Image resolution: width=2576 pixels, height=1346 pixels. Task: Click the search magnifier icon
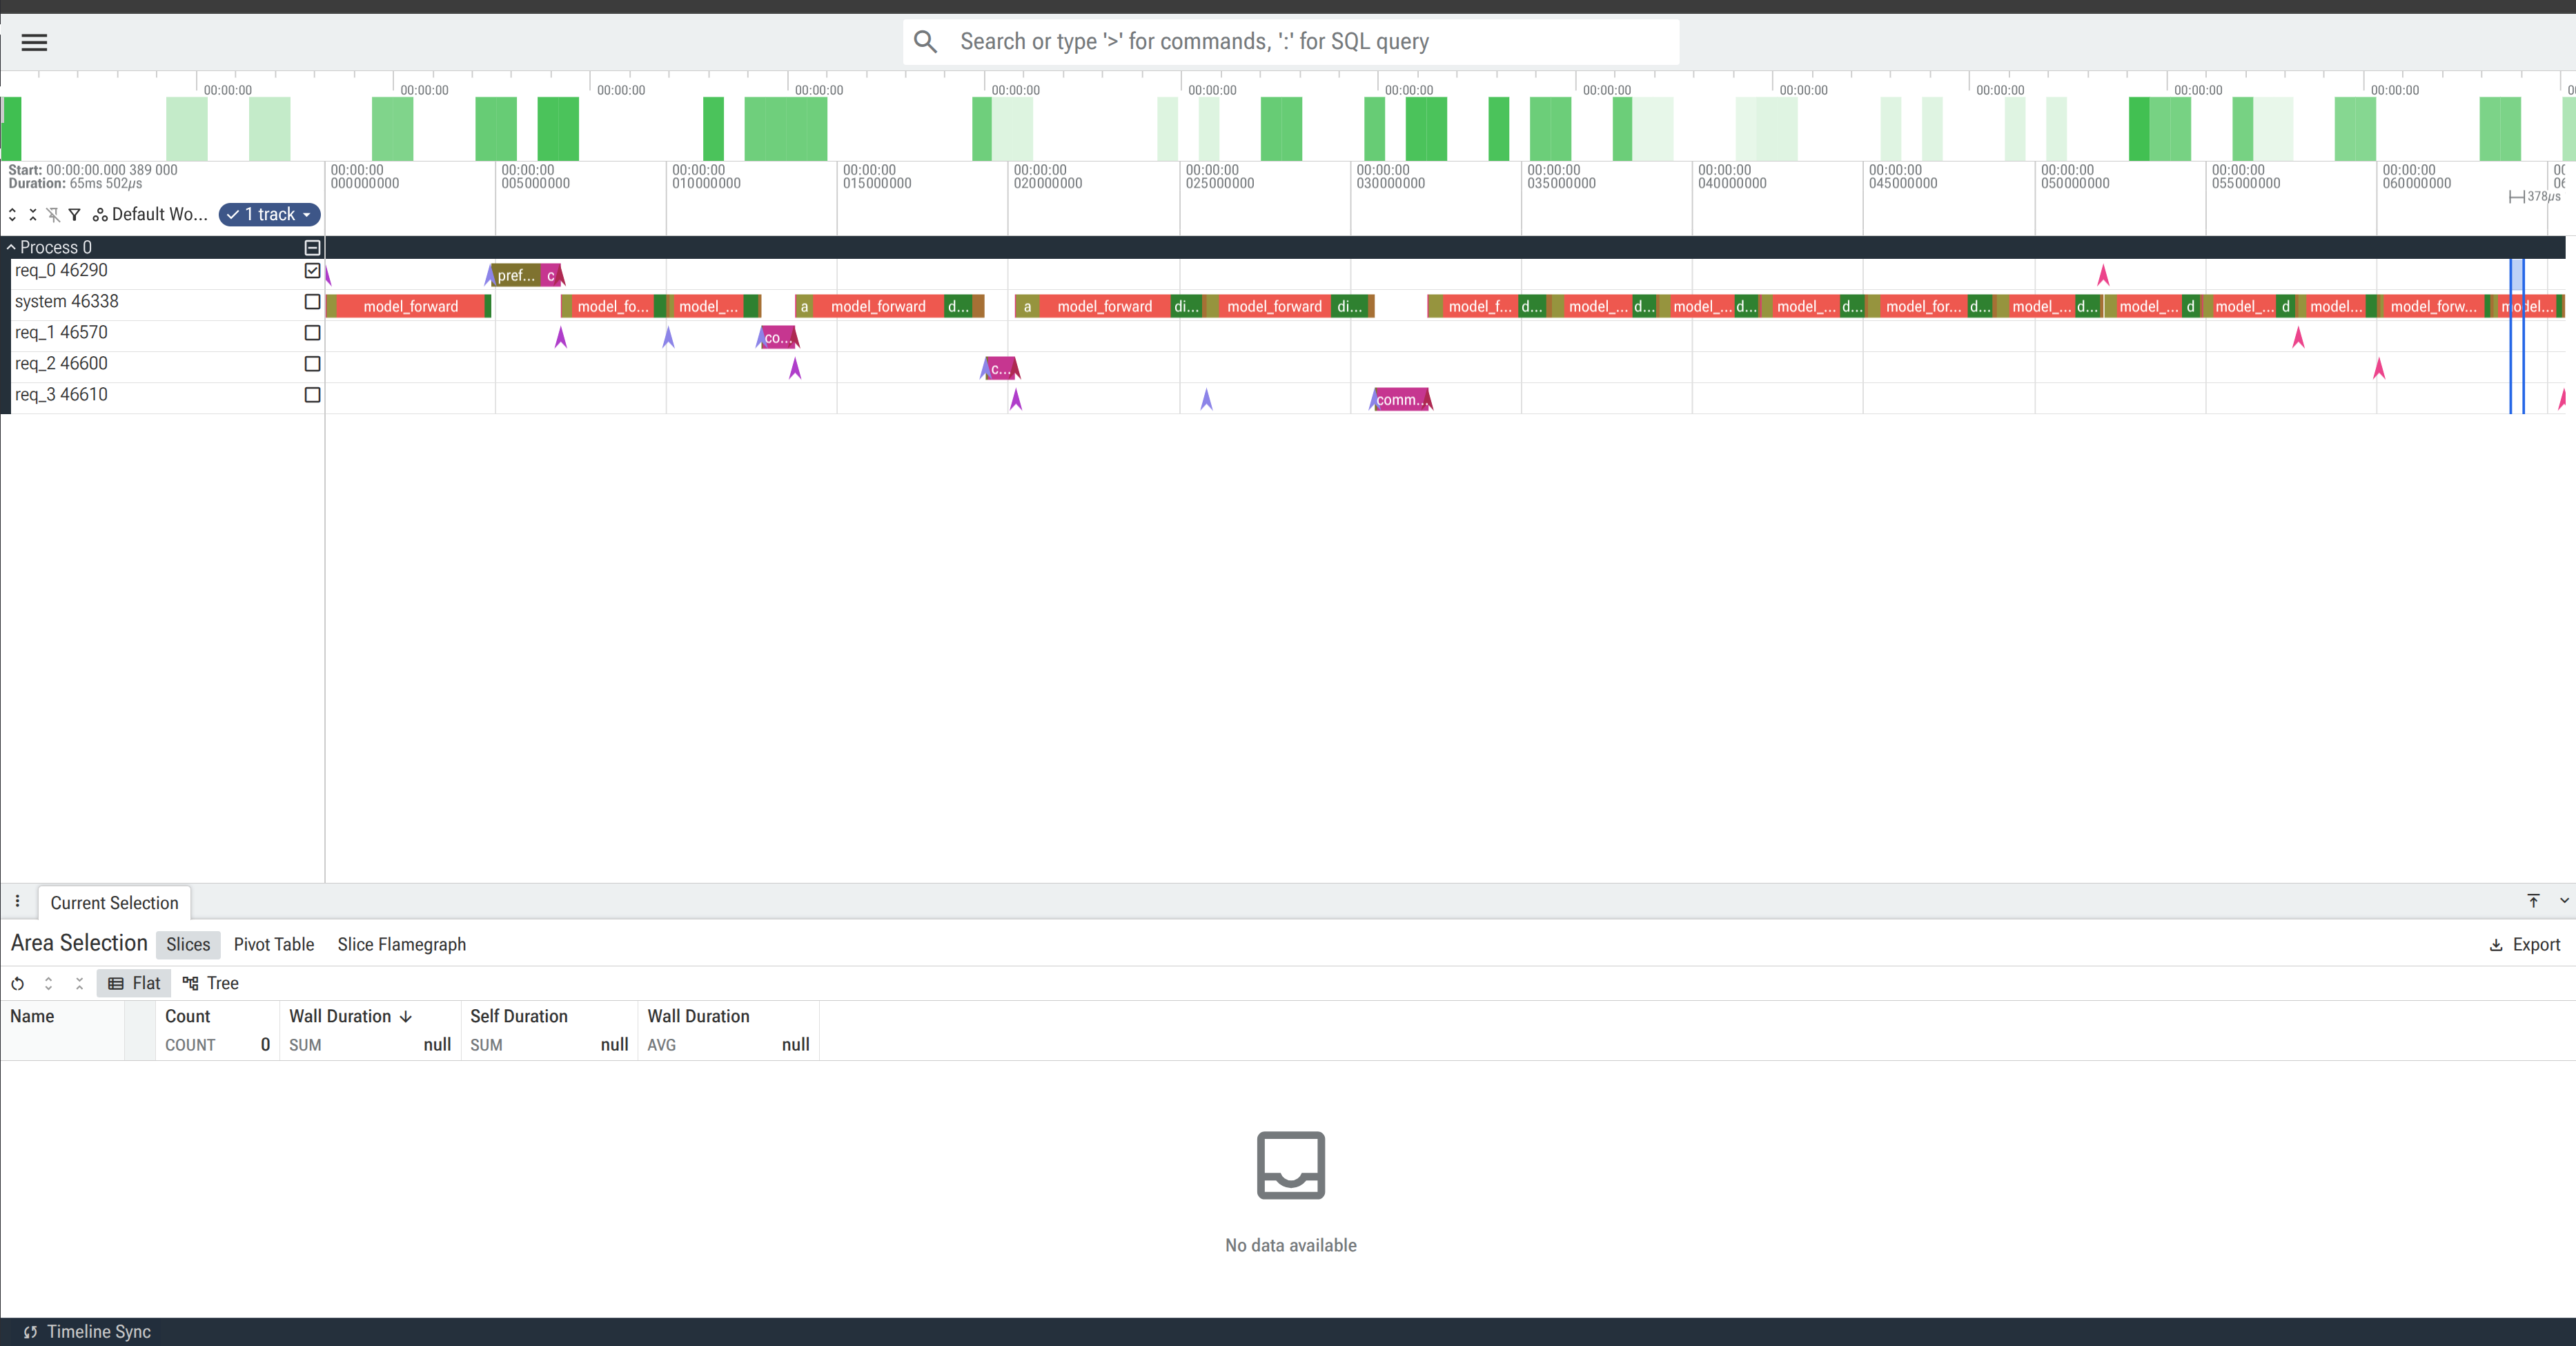click(x=925, y=42)
